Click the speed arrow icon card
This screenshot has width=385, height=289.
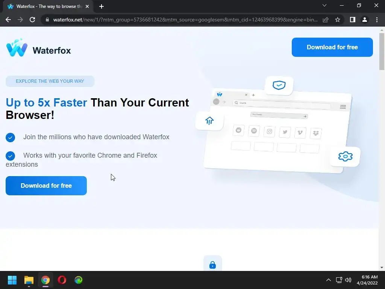click(209, 121)
